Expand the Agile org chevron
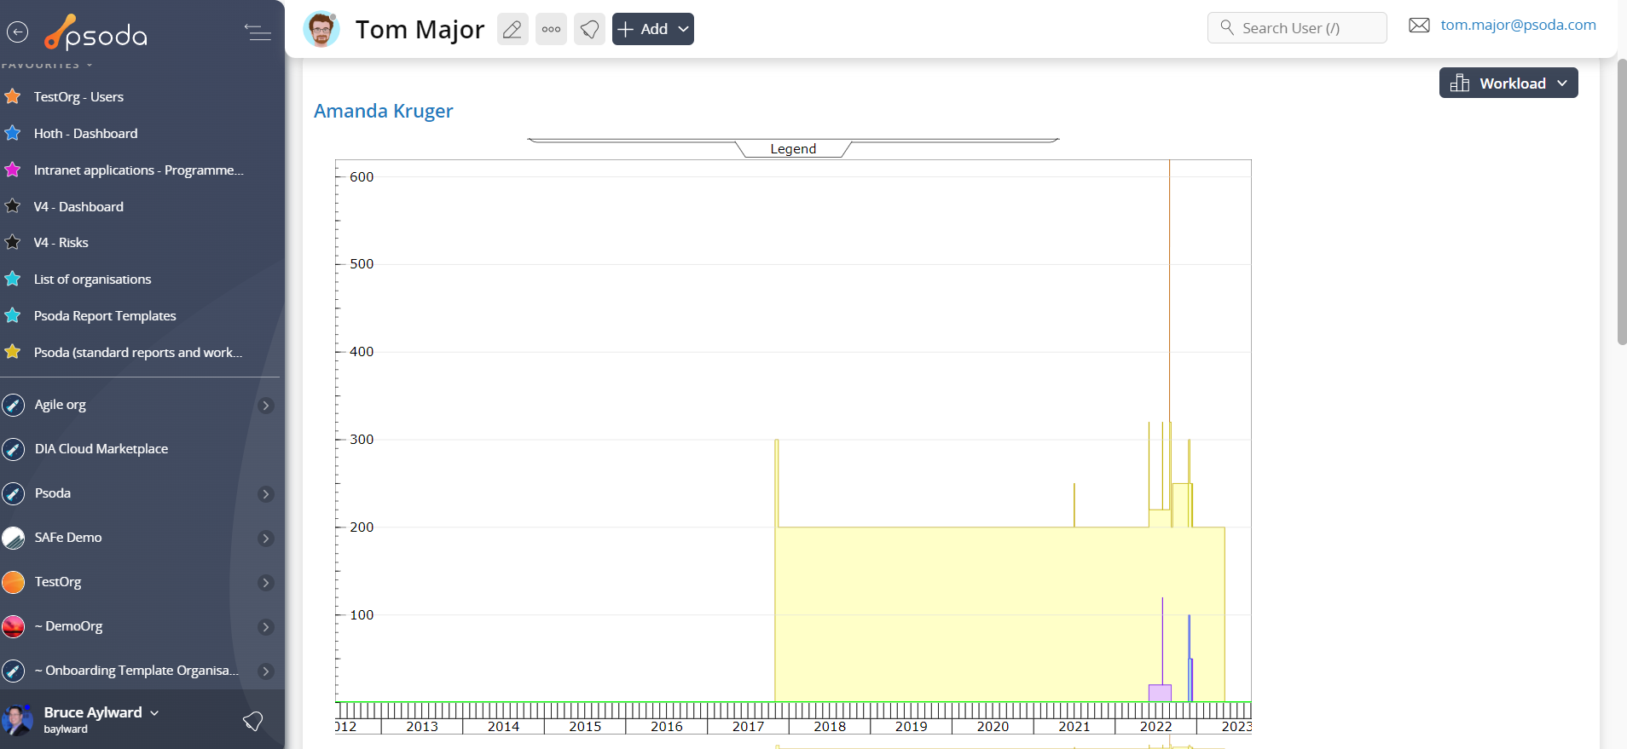The width and height of the screenshot is (1627, 749). (266, 406)
